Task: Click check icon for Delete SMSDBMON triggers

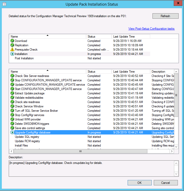Action: pos(12,124)
